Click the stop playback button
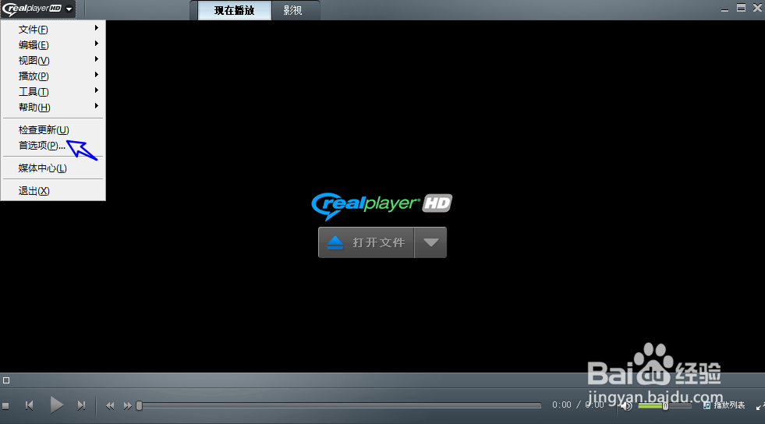Viewport: 765px width, 424px height. tap(6, 405)
